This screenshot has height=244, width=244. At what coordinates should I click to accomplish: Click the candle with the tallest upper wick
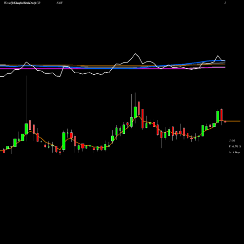coord(26,129)
